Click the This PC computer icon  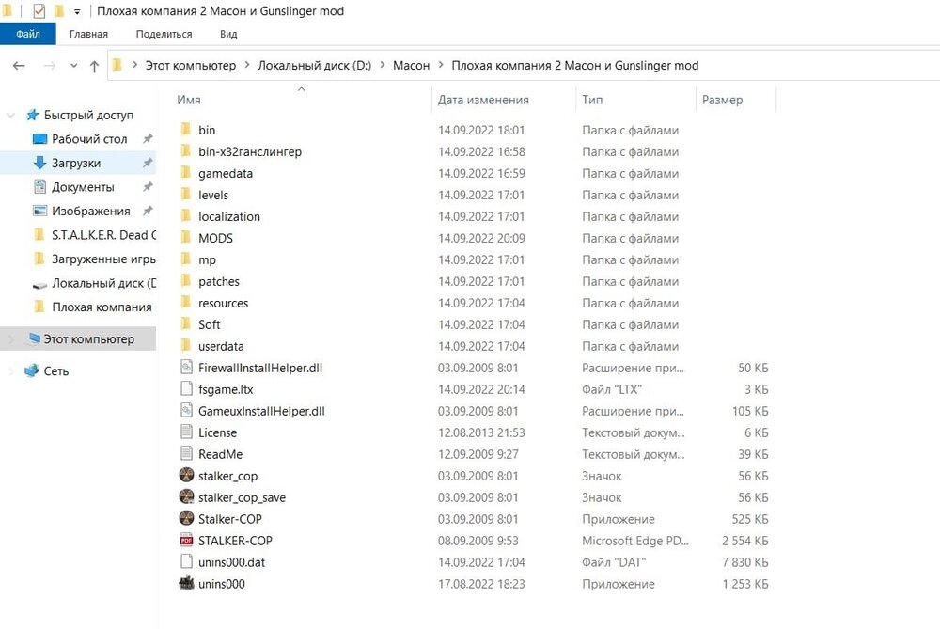point(34,338)
